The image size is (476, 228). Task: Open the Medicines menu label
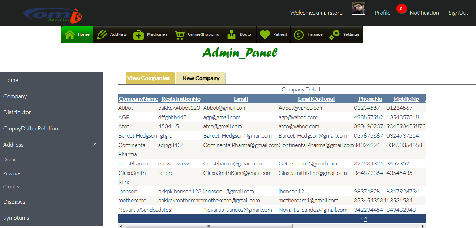point(157,35)
